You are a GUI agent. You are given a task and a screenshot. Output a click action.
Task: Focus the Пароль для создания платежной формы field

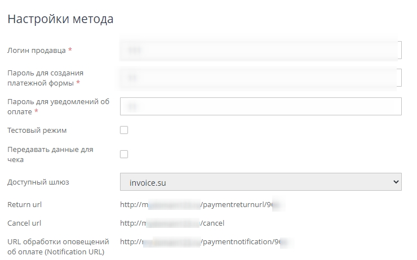click(x=260, y=78)
